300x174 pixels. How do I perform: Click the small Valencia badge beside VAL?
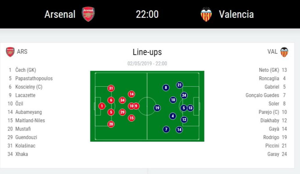point(284,52)
